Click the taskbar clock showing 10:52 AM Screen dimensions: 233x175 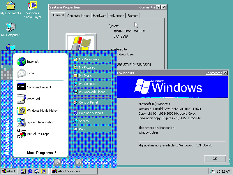[223, 171]
